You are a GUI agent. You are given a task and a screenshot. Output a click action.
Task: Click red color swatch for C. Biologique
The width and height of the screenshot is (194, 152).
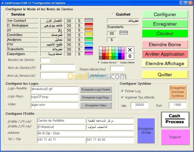pos(89,25)
